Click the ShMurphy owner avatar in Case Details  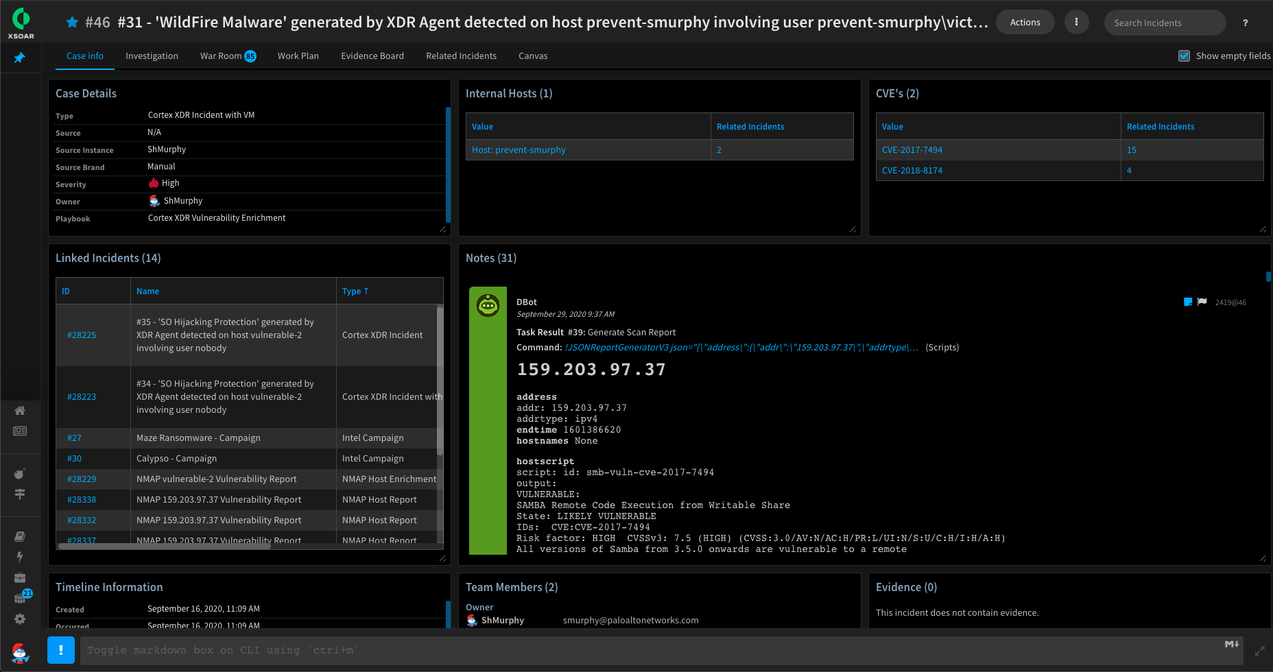click(x=154, y=201)
